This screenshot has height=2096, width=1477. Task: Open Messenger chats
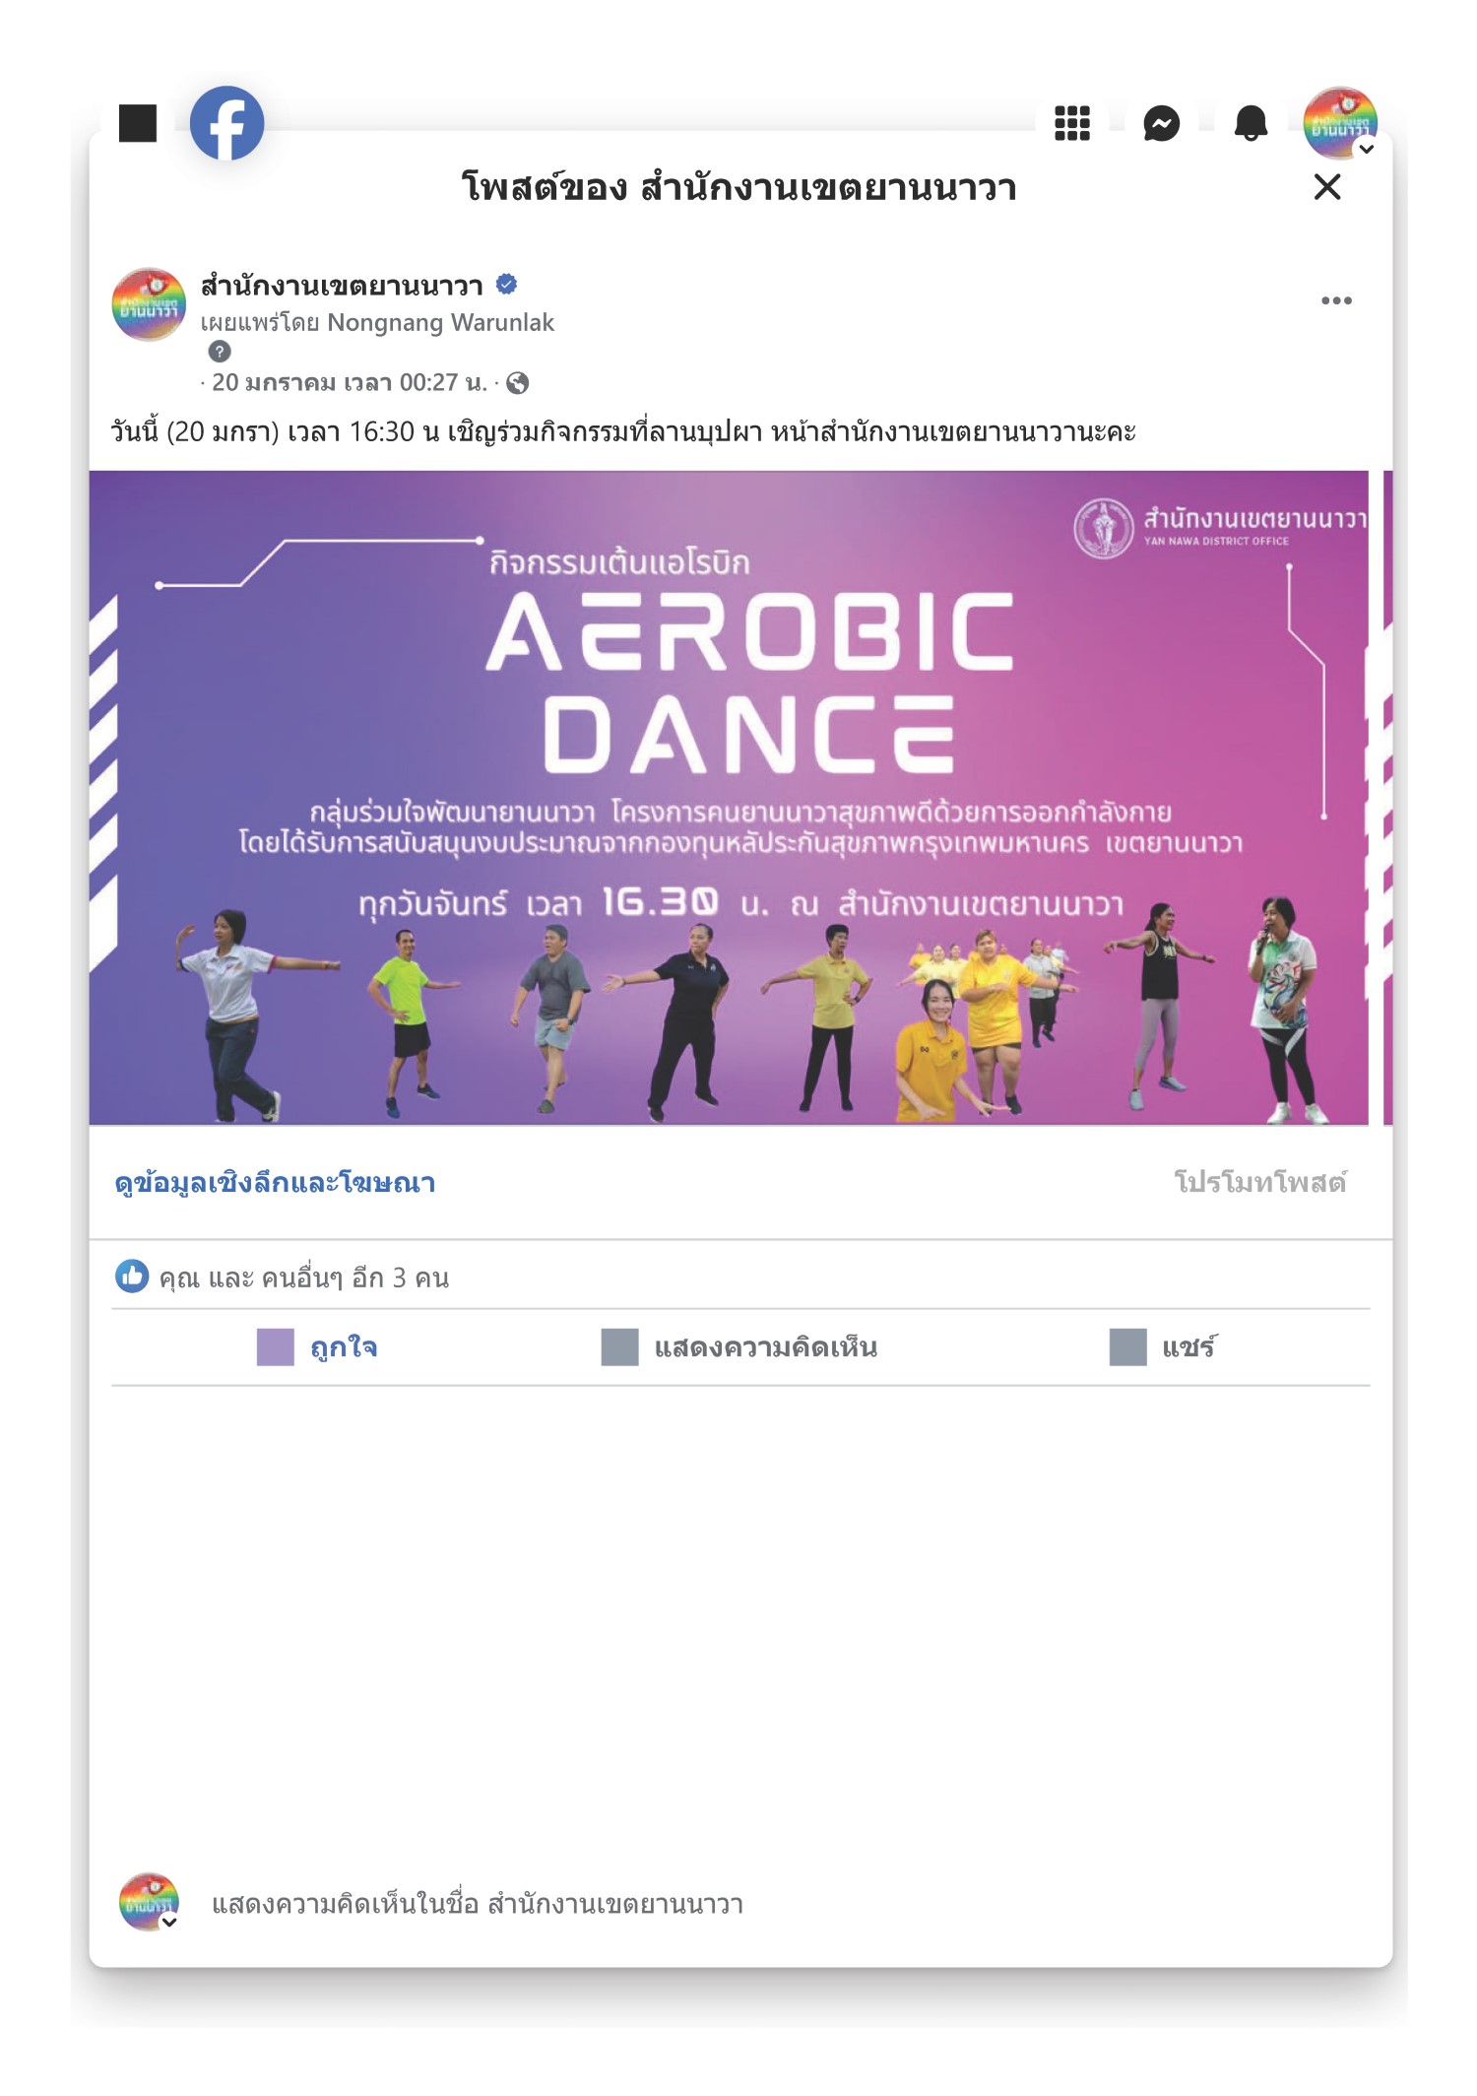click(x=1162, y=123)
